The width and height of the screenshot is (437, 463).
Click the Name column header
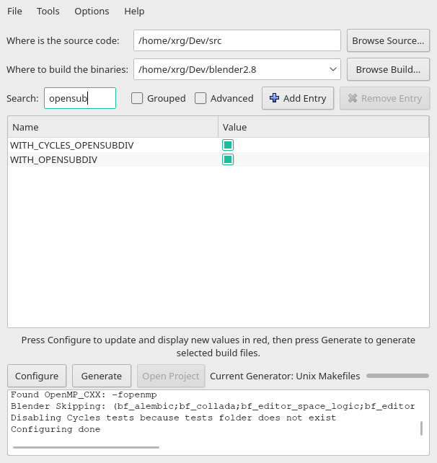tap(112, 127)
